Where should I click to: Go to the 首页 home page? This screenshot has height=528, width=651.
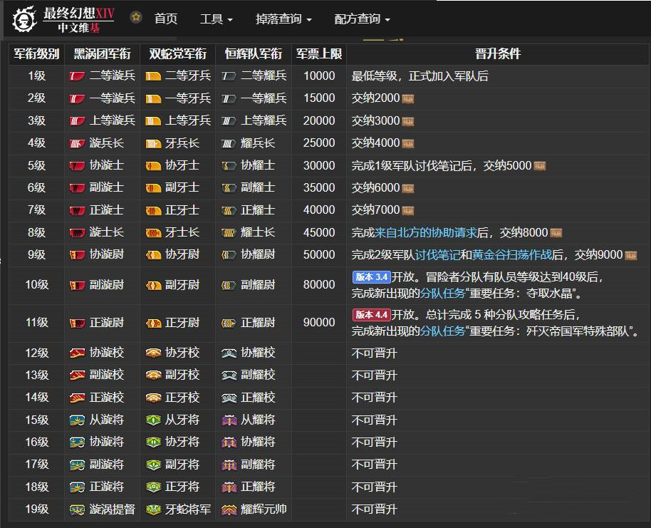tap(166, 19)
